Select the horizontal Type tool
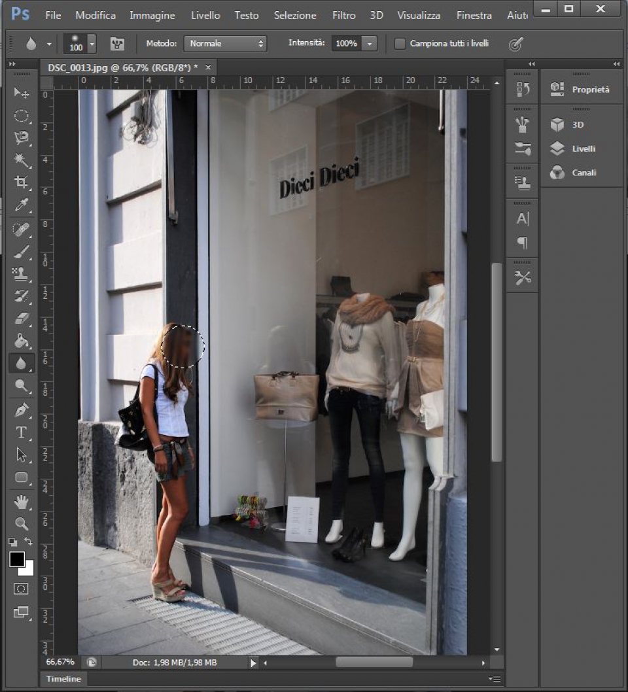Screen dimensions: 628x692 pyautogui.click(x=22, y=432)
